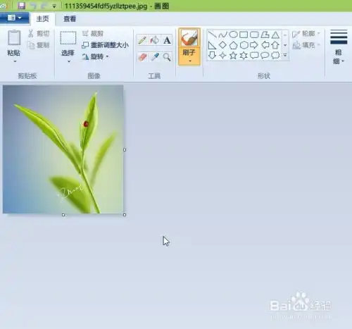Switch to the 查看 View tab

[x=70, y=19]
